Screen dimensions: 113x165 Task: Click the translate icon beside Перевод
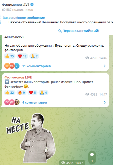coord(59,31)
